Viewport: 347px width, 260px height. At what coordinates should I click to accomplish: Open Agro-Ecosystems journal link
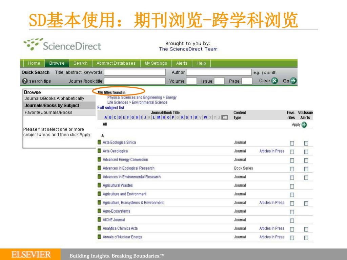[x=117, y=211]
